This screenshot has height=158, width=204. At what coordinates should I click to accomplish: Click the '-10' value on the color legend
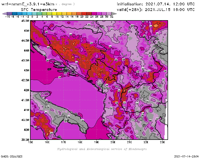pos(7,17)
